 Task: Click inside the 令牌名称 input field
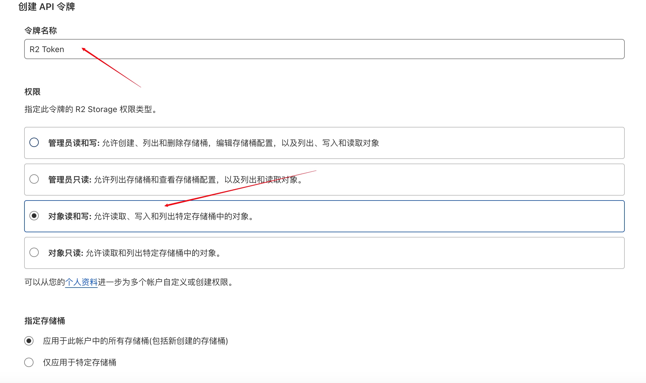(204, 49)
